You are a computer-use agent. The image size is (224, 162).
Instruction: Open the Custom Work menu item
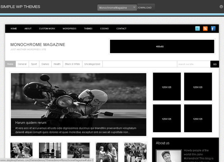47,29
